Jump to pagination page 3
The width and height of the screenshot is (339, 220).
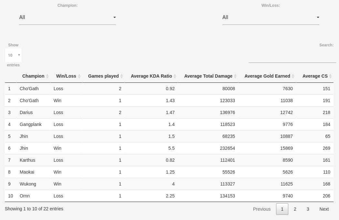point(308,209)
